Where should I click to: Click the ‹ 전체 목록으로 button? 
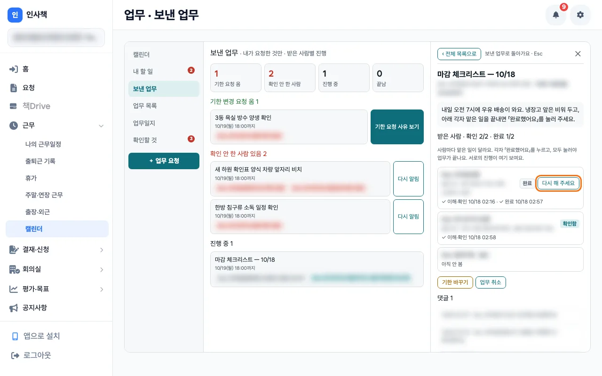[459, 54]
